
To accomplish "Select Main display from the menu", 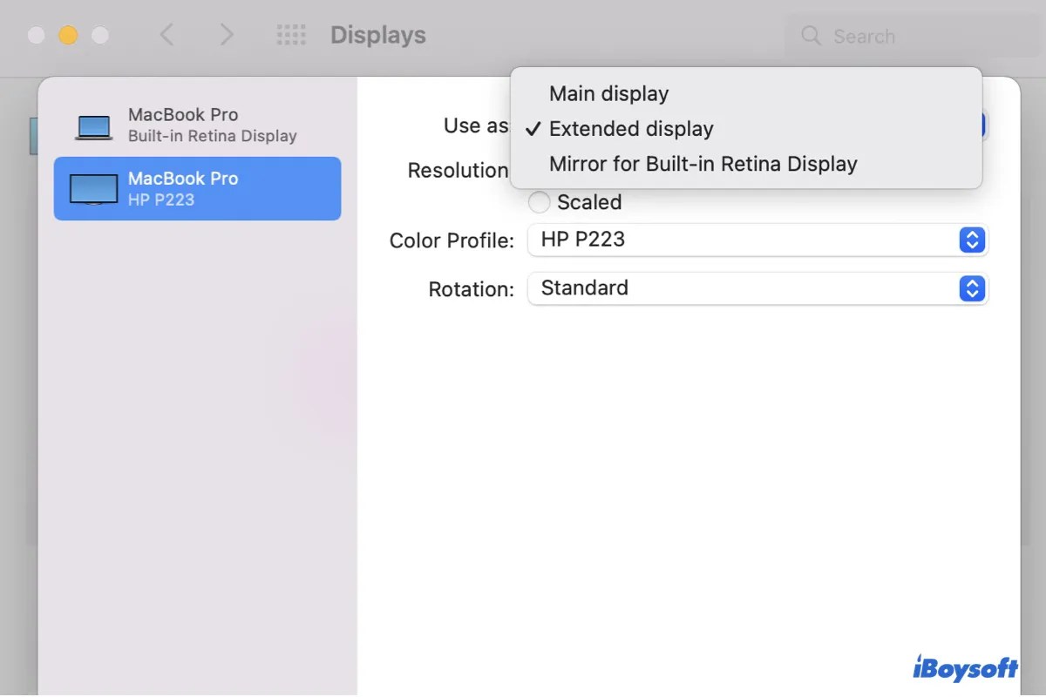I will pos(608,93).
